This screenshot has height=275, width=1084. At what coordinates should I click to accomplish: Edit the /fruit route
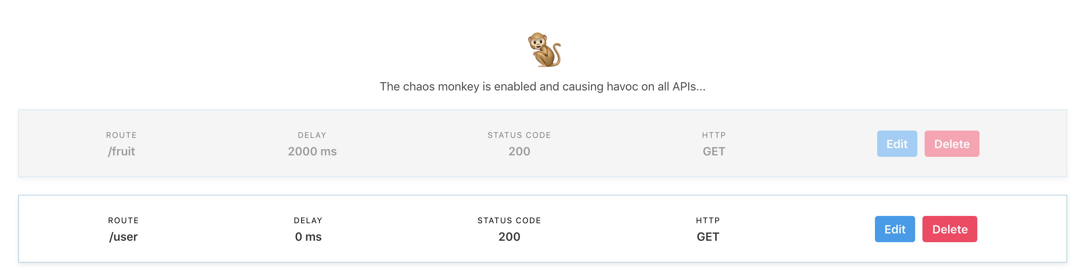897,144
